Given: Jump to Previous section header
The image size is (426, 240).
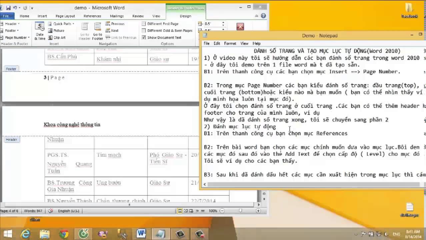Looking at the screenshot, I should [x=115, y=24].
